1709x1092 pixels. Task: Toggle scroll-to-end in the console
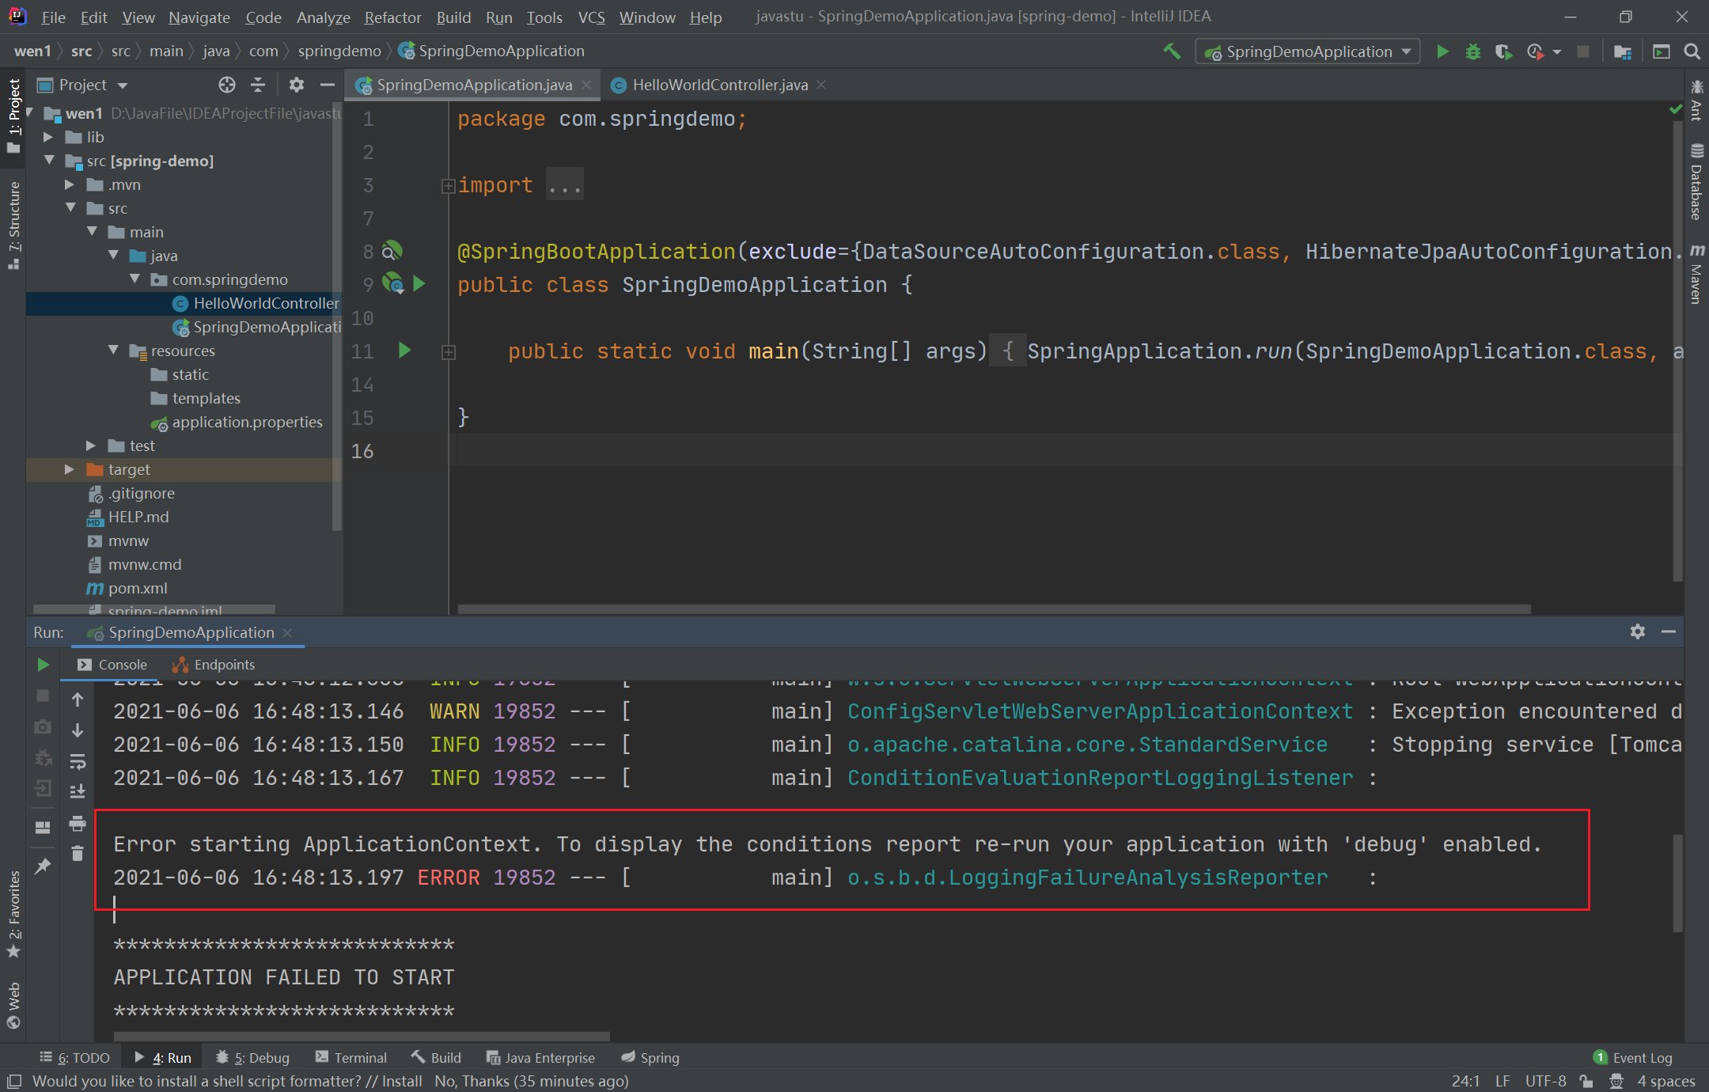pyautogui.click(x=78, y=791)
